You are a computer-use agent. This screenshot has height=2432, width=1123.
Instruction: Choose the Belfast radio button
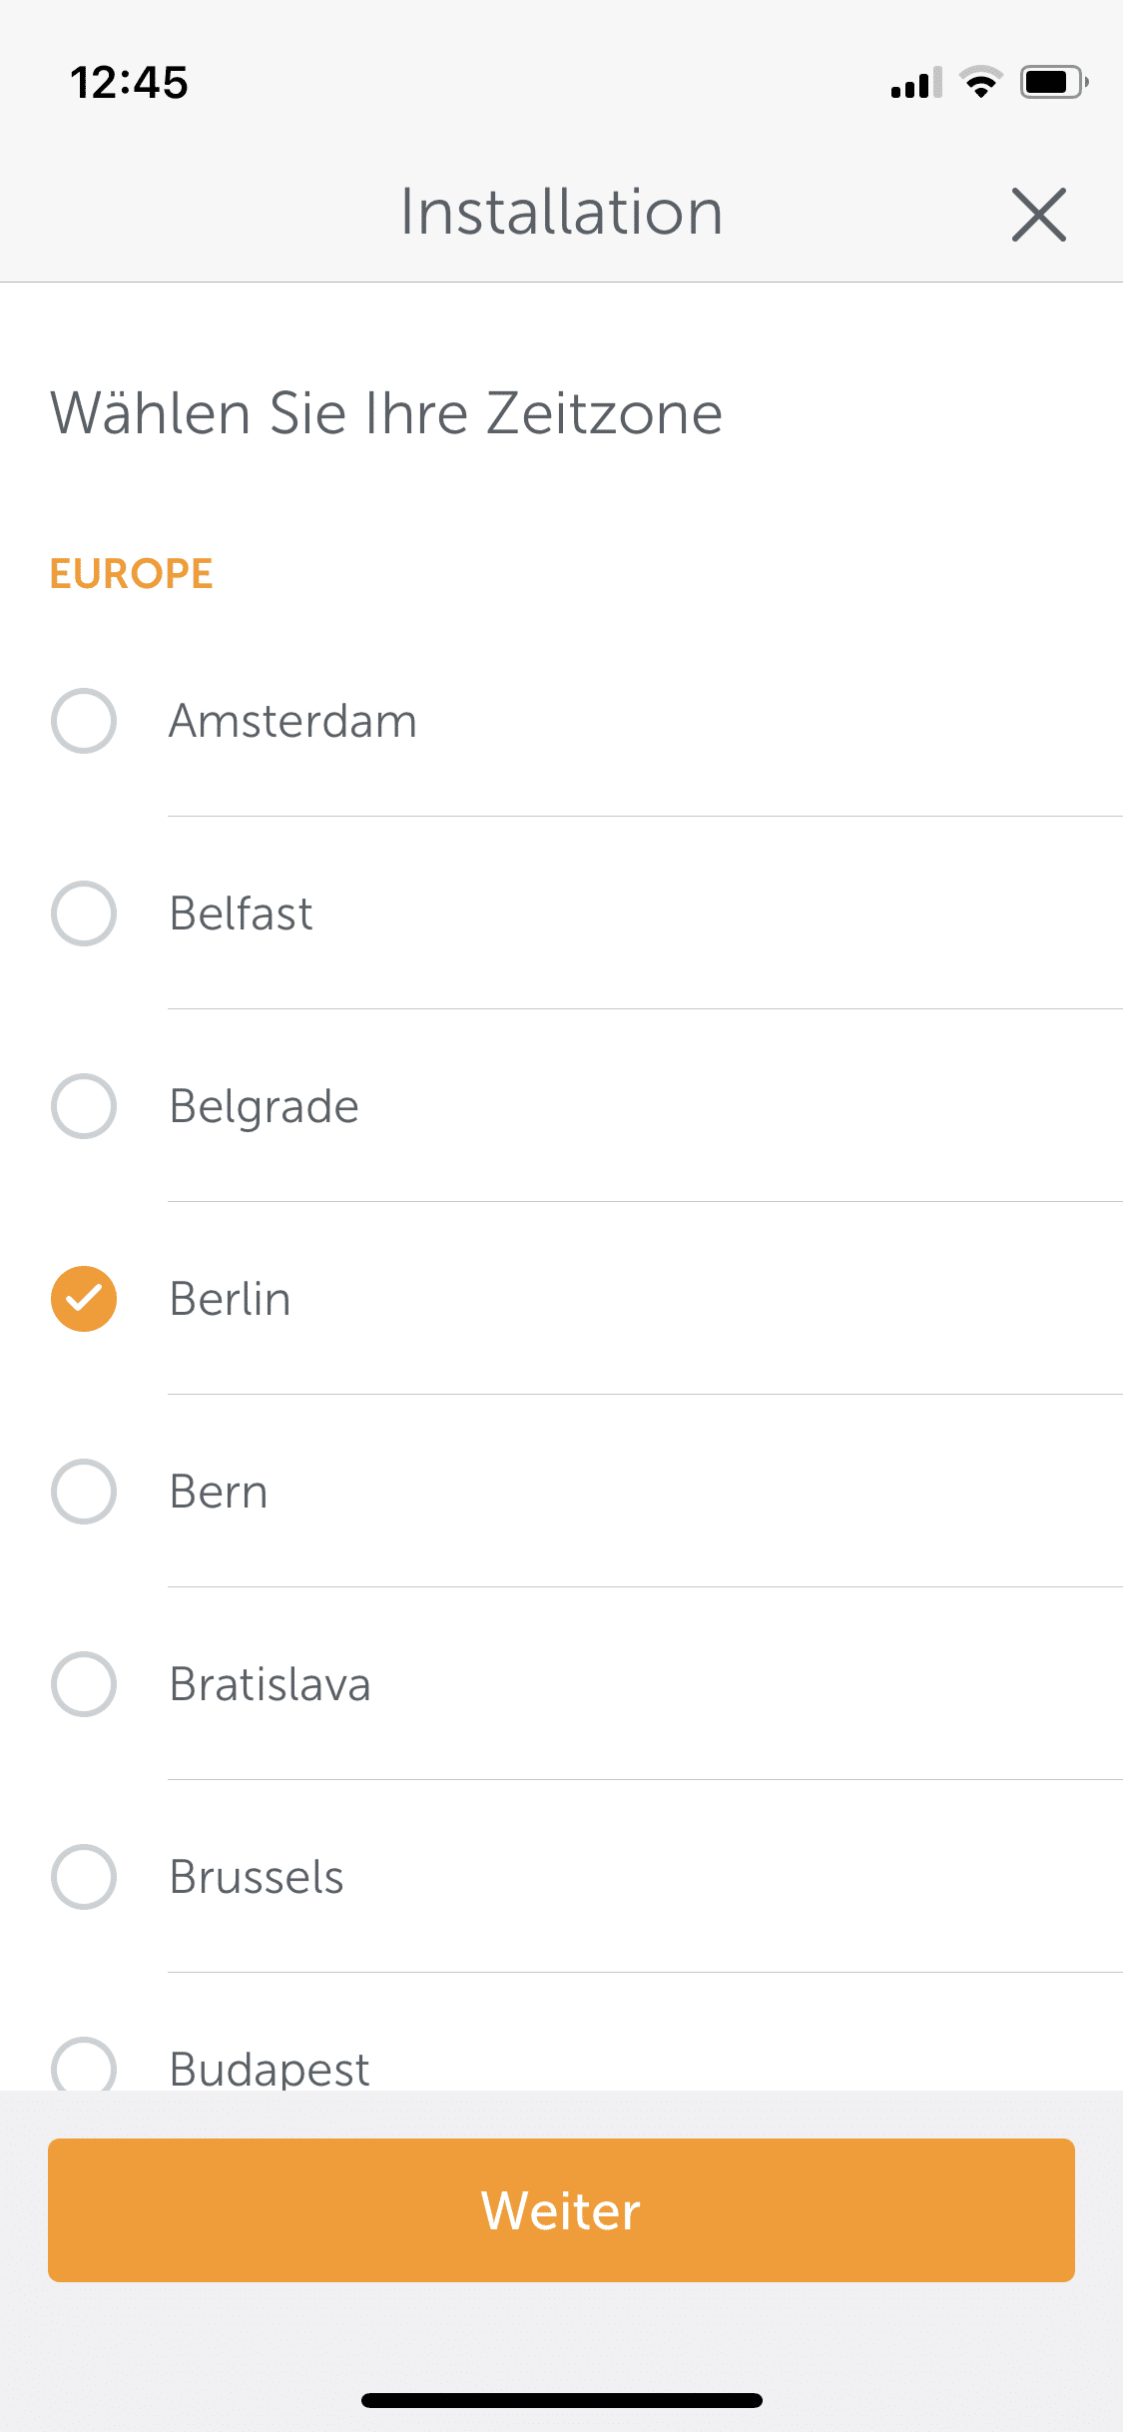click(x=84, y=913)
